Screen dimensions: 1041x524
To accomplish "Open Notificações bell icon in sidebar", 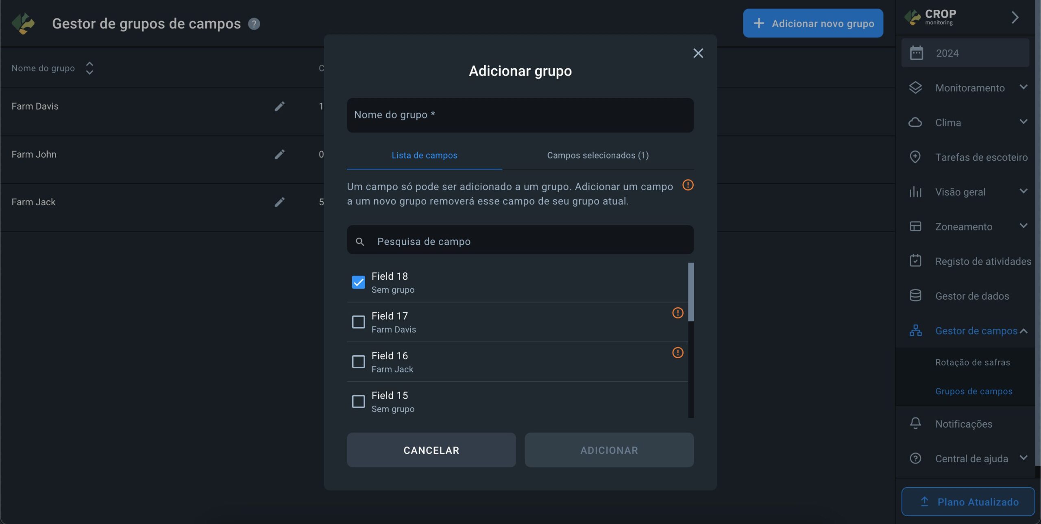I will click(915, 424).
